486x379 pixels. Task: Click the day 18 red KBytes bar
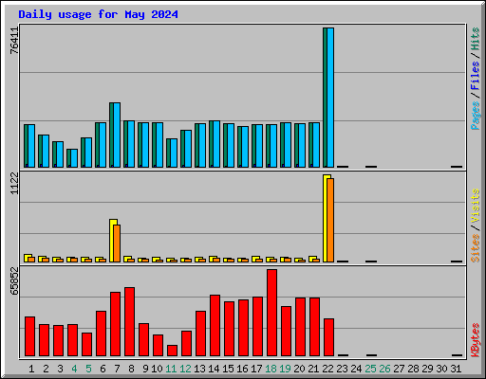pyautogui.click(x=271, y=313)
